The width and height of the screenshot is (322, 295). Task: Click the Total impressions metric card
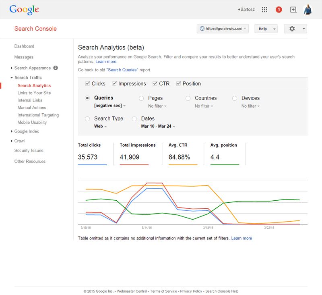138,153
